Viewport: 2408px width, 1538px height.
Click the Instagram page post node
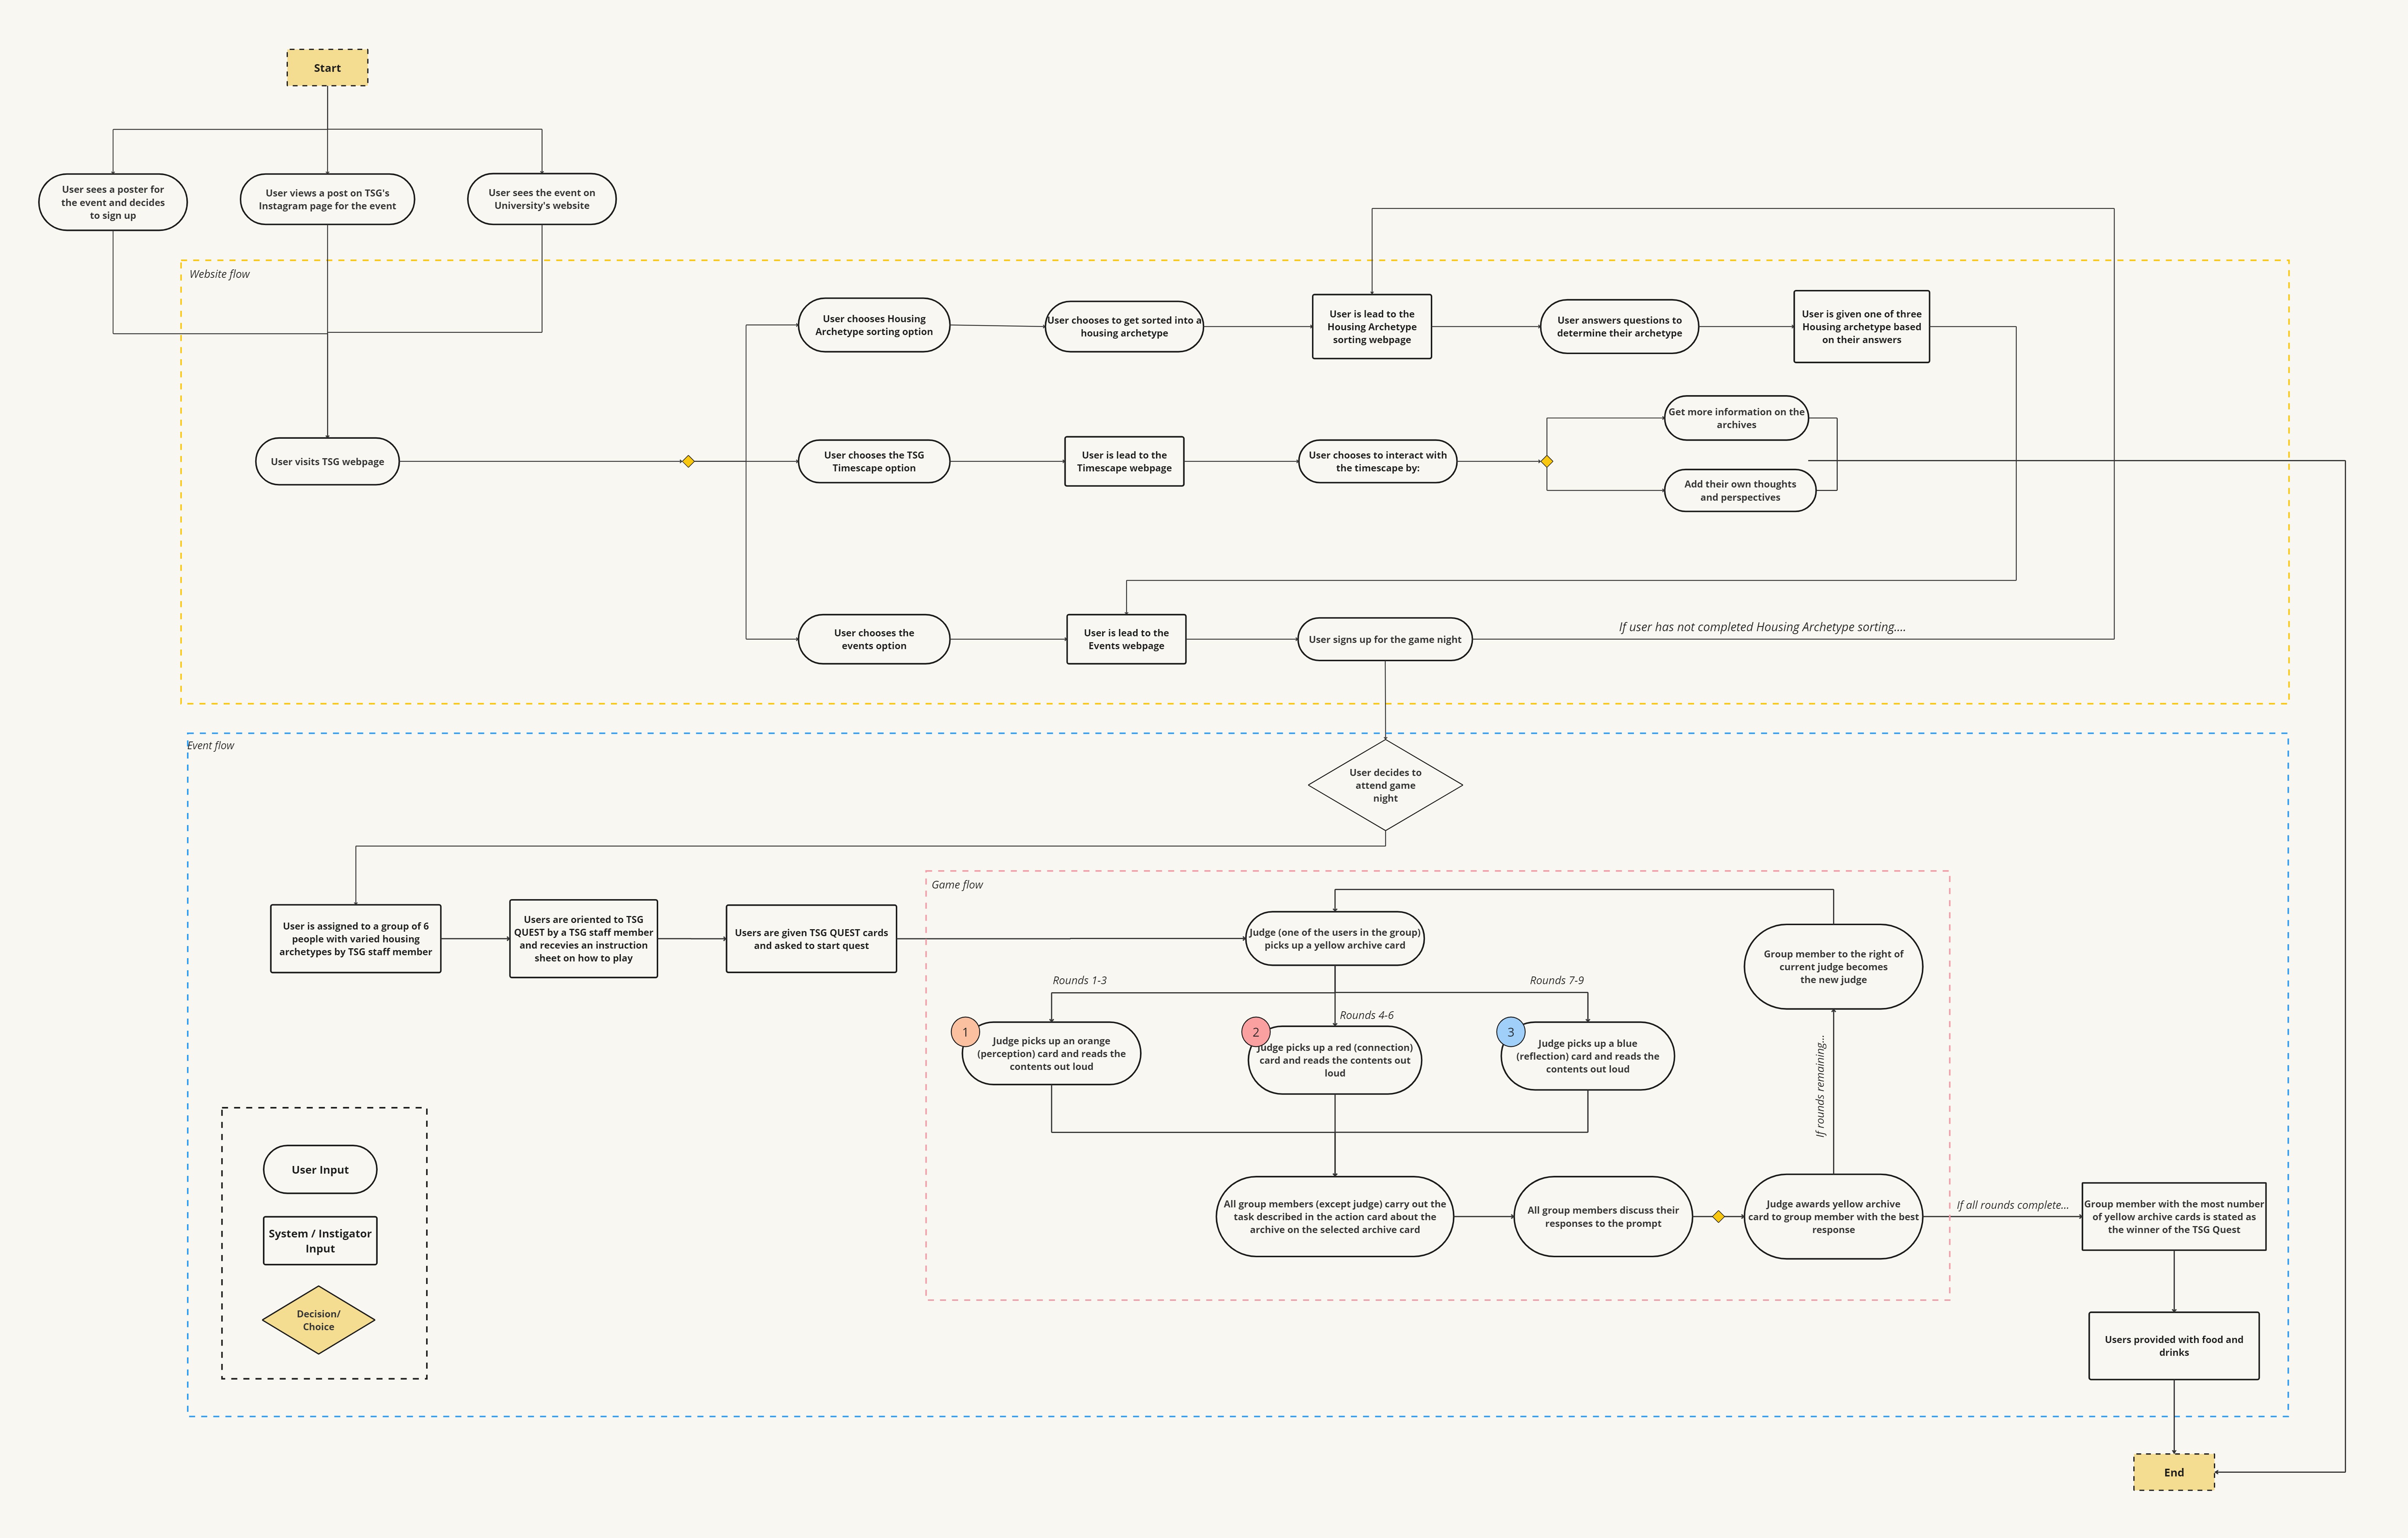327,199
